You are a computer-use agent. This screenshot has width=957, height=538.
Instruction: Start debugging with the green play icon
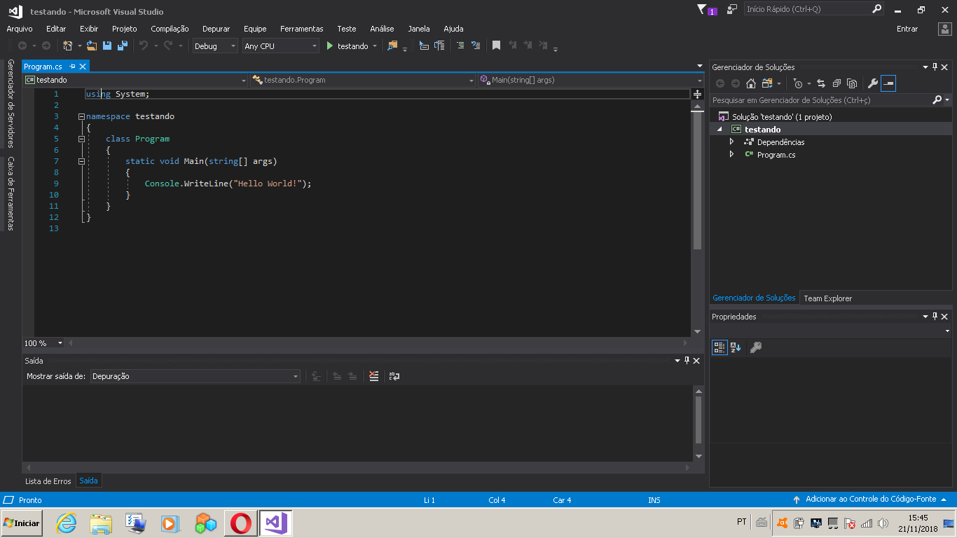[x=330, y=46]
